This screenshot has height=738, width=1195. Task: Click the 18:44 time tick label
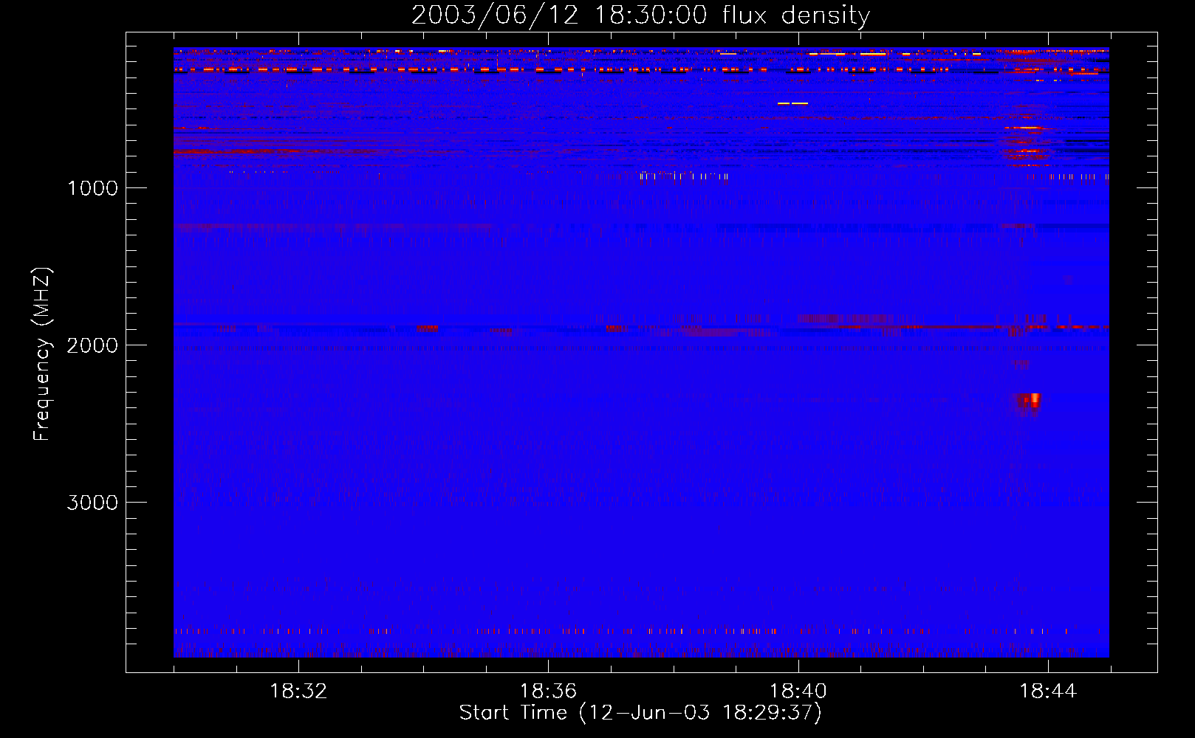1048,692
